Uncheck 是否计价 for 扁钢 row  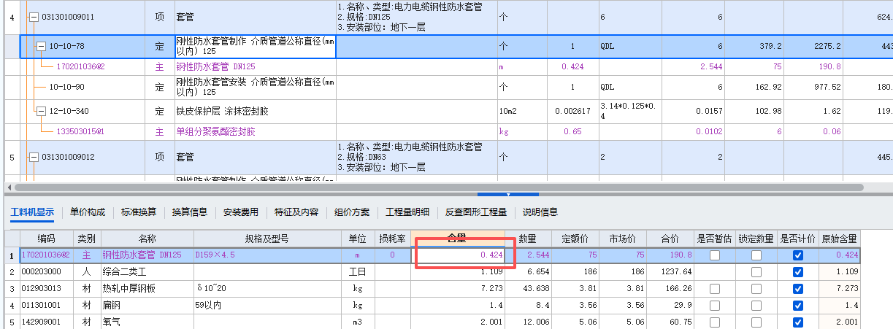click(798, 304)
